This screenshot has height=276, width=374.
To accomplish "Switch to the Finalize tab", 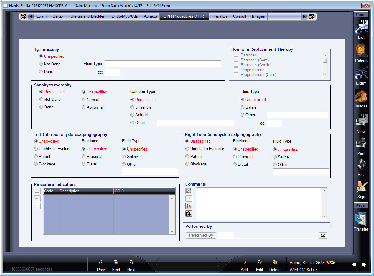I will click(220, 16).
